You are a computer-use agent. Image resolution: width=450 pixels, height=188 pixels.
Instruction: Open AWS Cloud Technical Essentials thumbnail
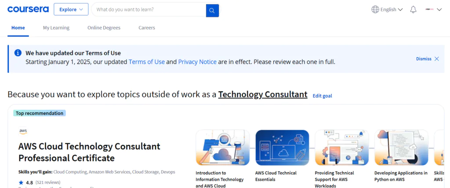click(283, 148)
